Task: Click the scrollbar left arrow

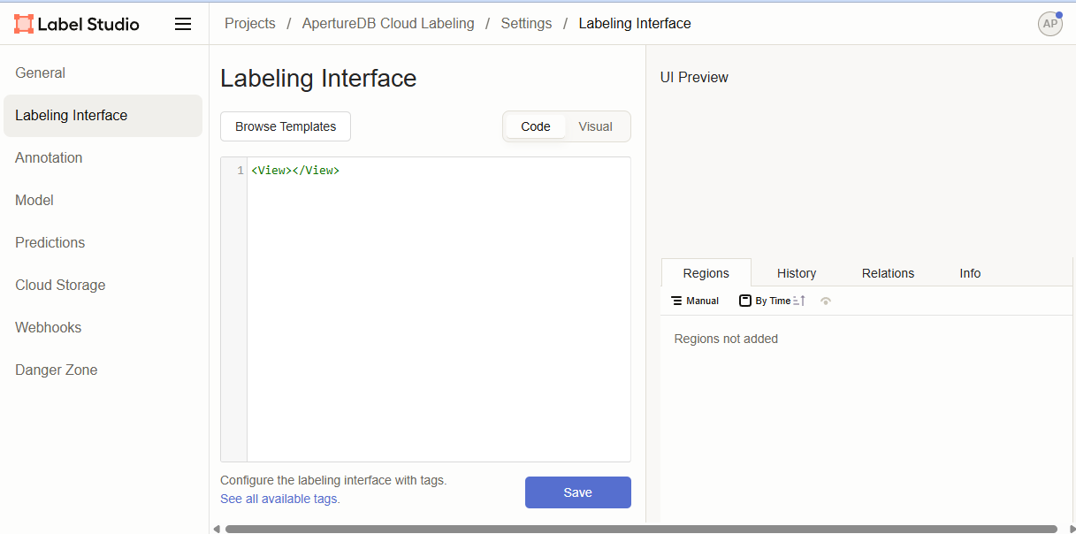Action: tap(217, 529)
